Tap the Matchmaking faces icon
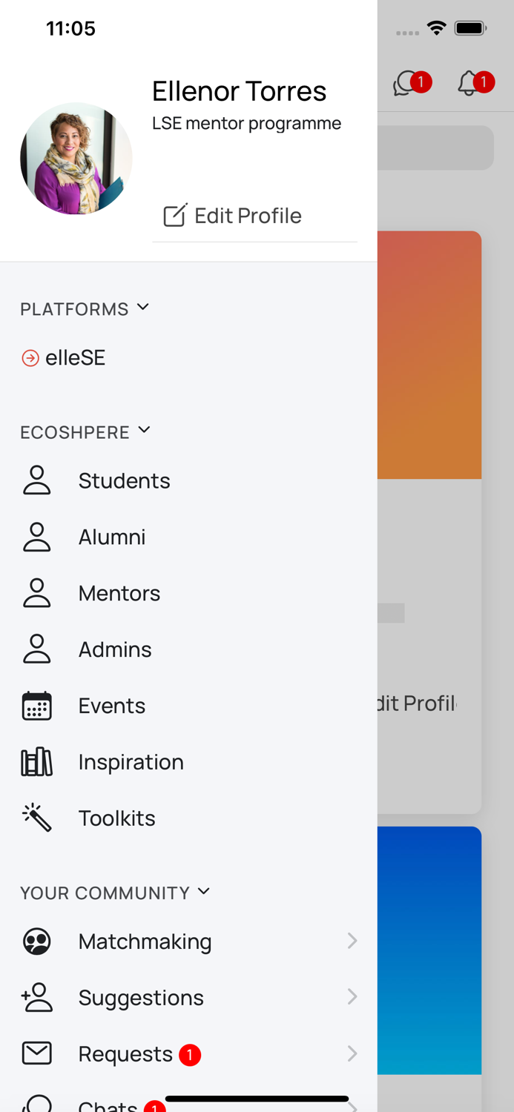The image size is (514, 1112). coord(36,941)
